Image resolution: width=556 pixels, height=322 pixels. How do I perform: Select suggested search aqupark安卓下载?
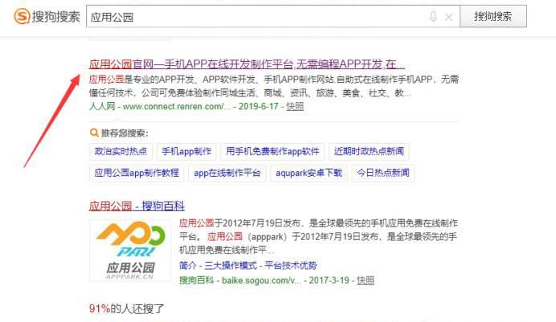(309, 173)
